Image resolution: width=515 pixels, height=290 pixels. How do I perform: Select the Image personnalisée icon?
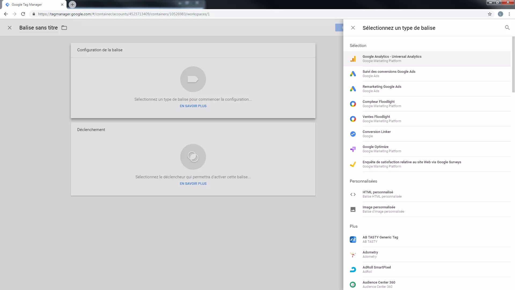[x=353, y=209]
